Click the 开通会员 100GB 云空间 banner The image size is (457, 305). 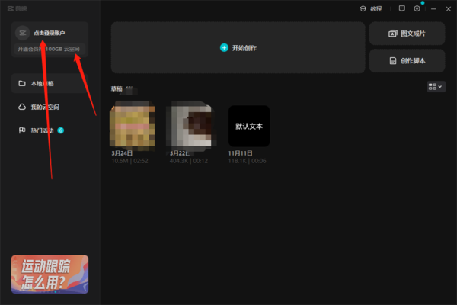tap(49, 49)
